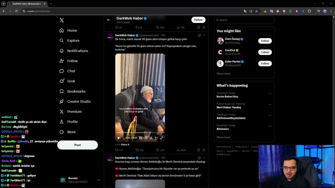The height and width of the screenshot is (188, 335).
Task: Open Grok explain icon on 13h post
Action: 199,35
